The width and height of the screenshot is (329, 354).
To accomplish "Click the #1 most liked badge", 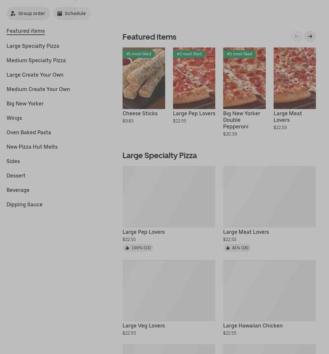I will point(139,54).
